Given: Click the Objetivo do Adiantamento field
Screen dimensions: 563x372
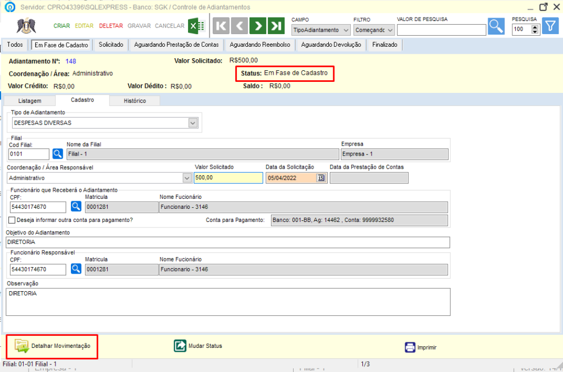Looking at the screenshot, I should pos(228,242).
